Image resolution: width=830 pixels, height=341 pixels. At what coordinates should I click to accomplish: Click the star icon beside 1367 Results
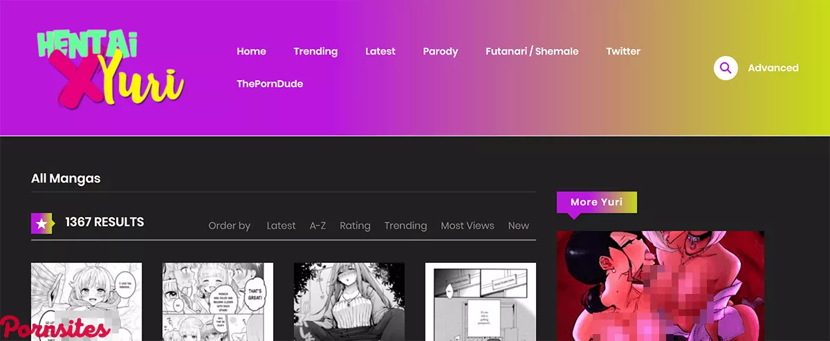[41, 223]
